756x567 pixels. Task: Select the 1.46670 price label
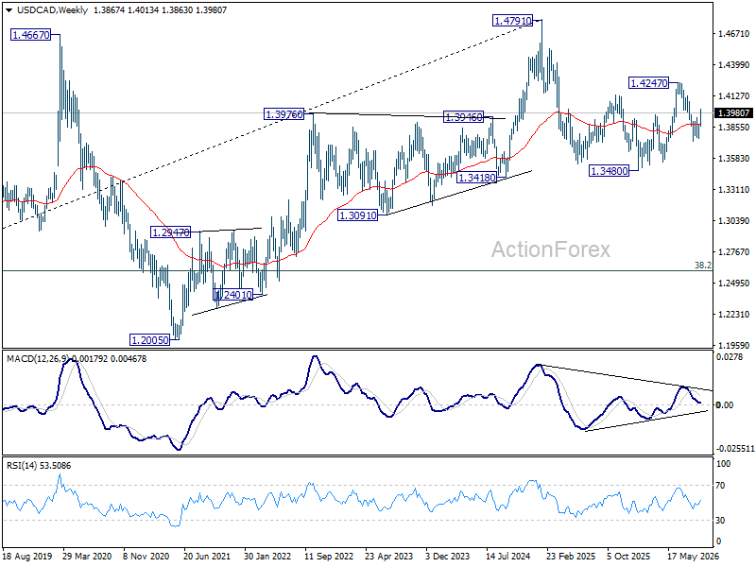pyautogui.click(x=30, y=35)
